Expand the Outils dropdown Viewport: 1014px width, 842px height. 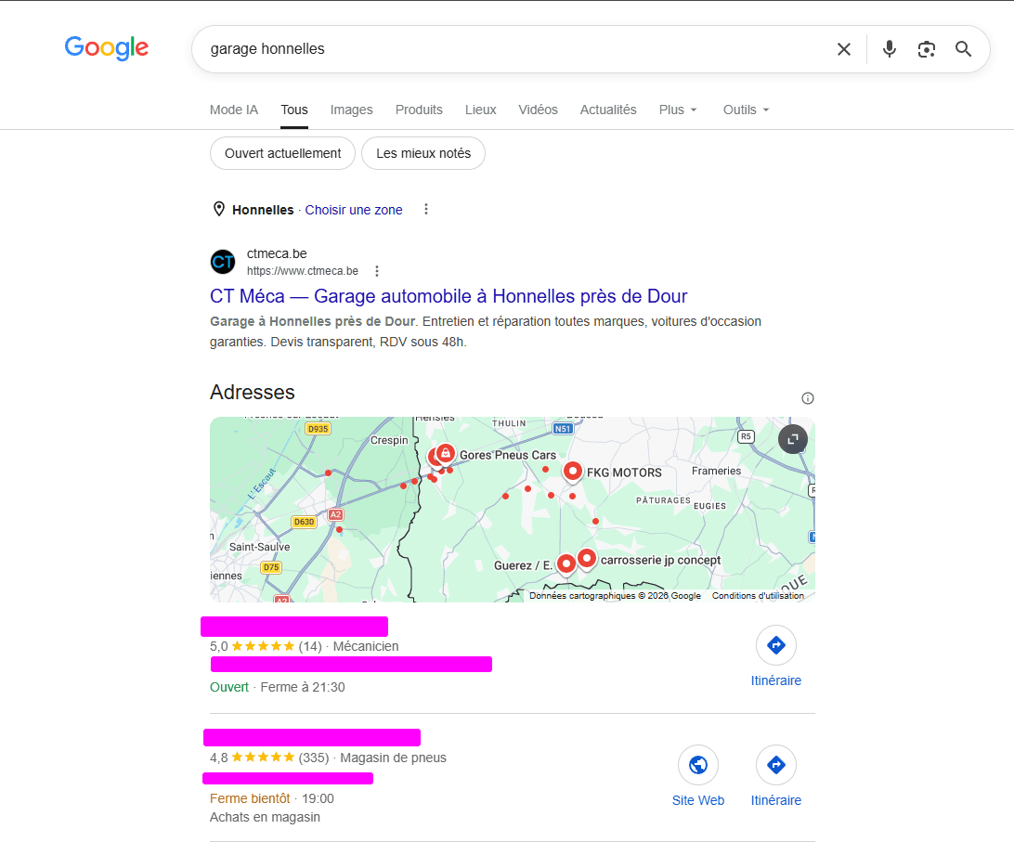tap(746, 110)
